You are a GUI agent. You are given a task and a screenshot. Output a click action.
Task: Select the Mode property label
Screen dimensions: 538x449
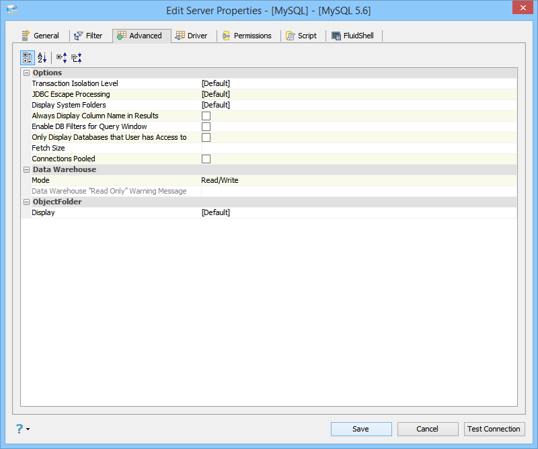[40, 180]
